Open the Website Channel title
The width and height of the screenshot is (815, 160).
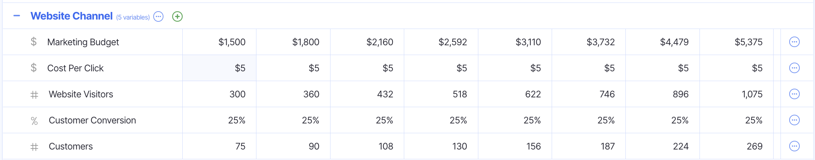pyautogui.click(x=72, y=16)
